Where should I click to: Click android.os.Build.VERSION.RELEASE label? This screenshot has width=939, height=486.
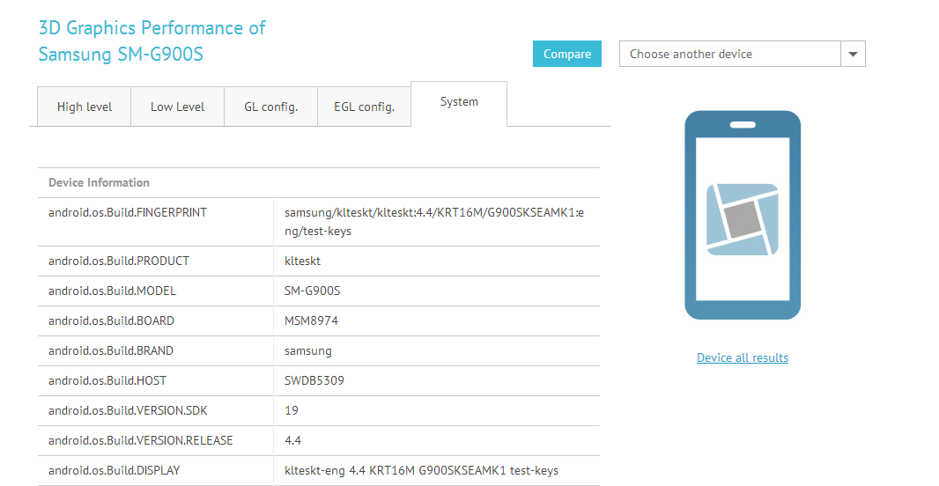pos(141,440)
